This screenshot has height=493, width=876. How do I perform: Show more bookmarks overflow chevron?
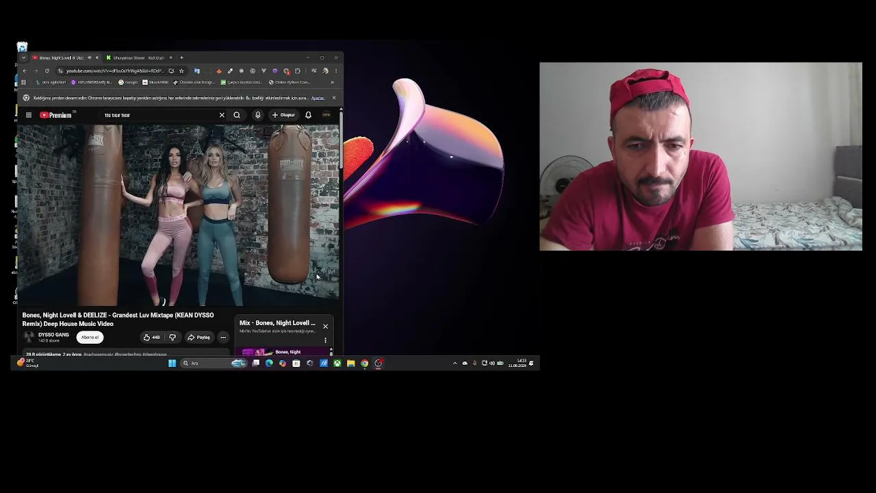[x=332, y=82]
